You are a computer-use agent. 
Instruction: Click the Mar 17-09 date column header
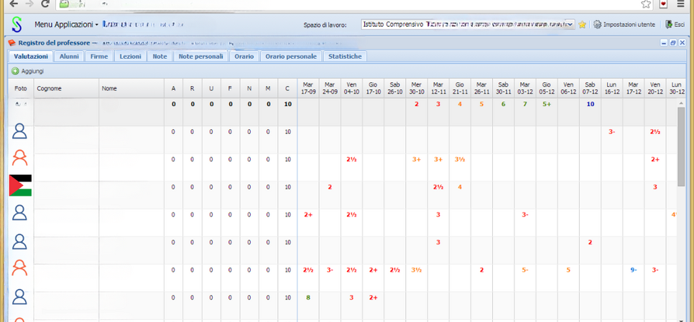[x=308, y=88]
